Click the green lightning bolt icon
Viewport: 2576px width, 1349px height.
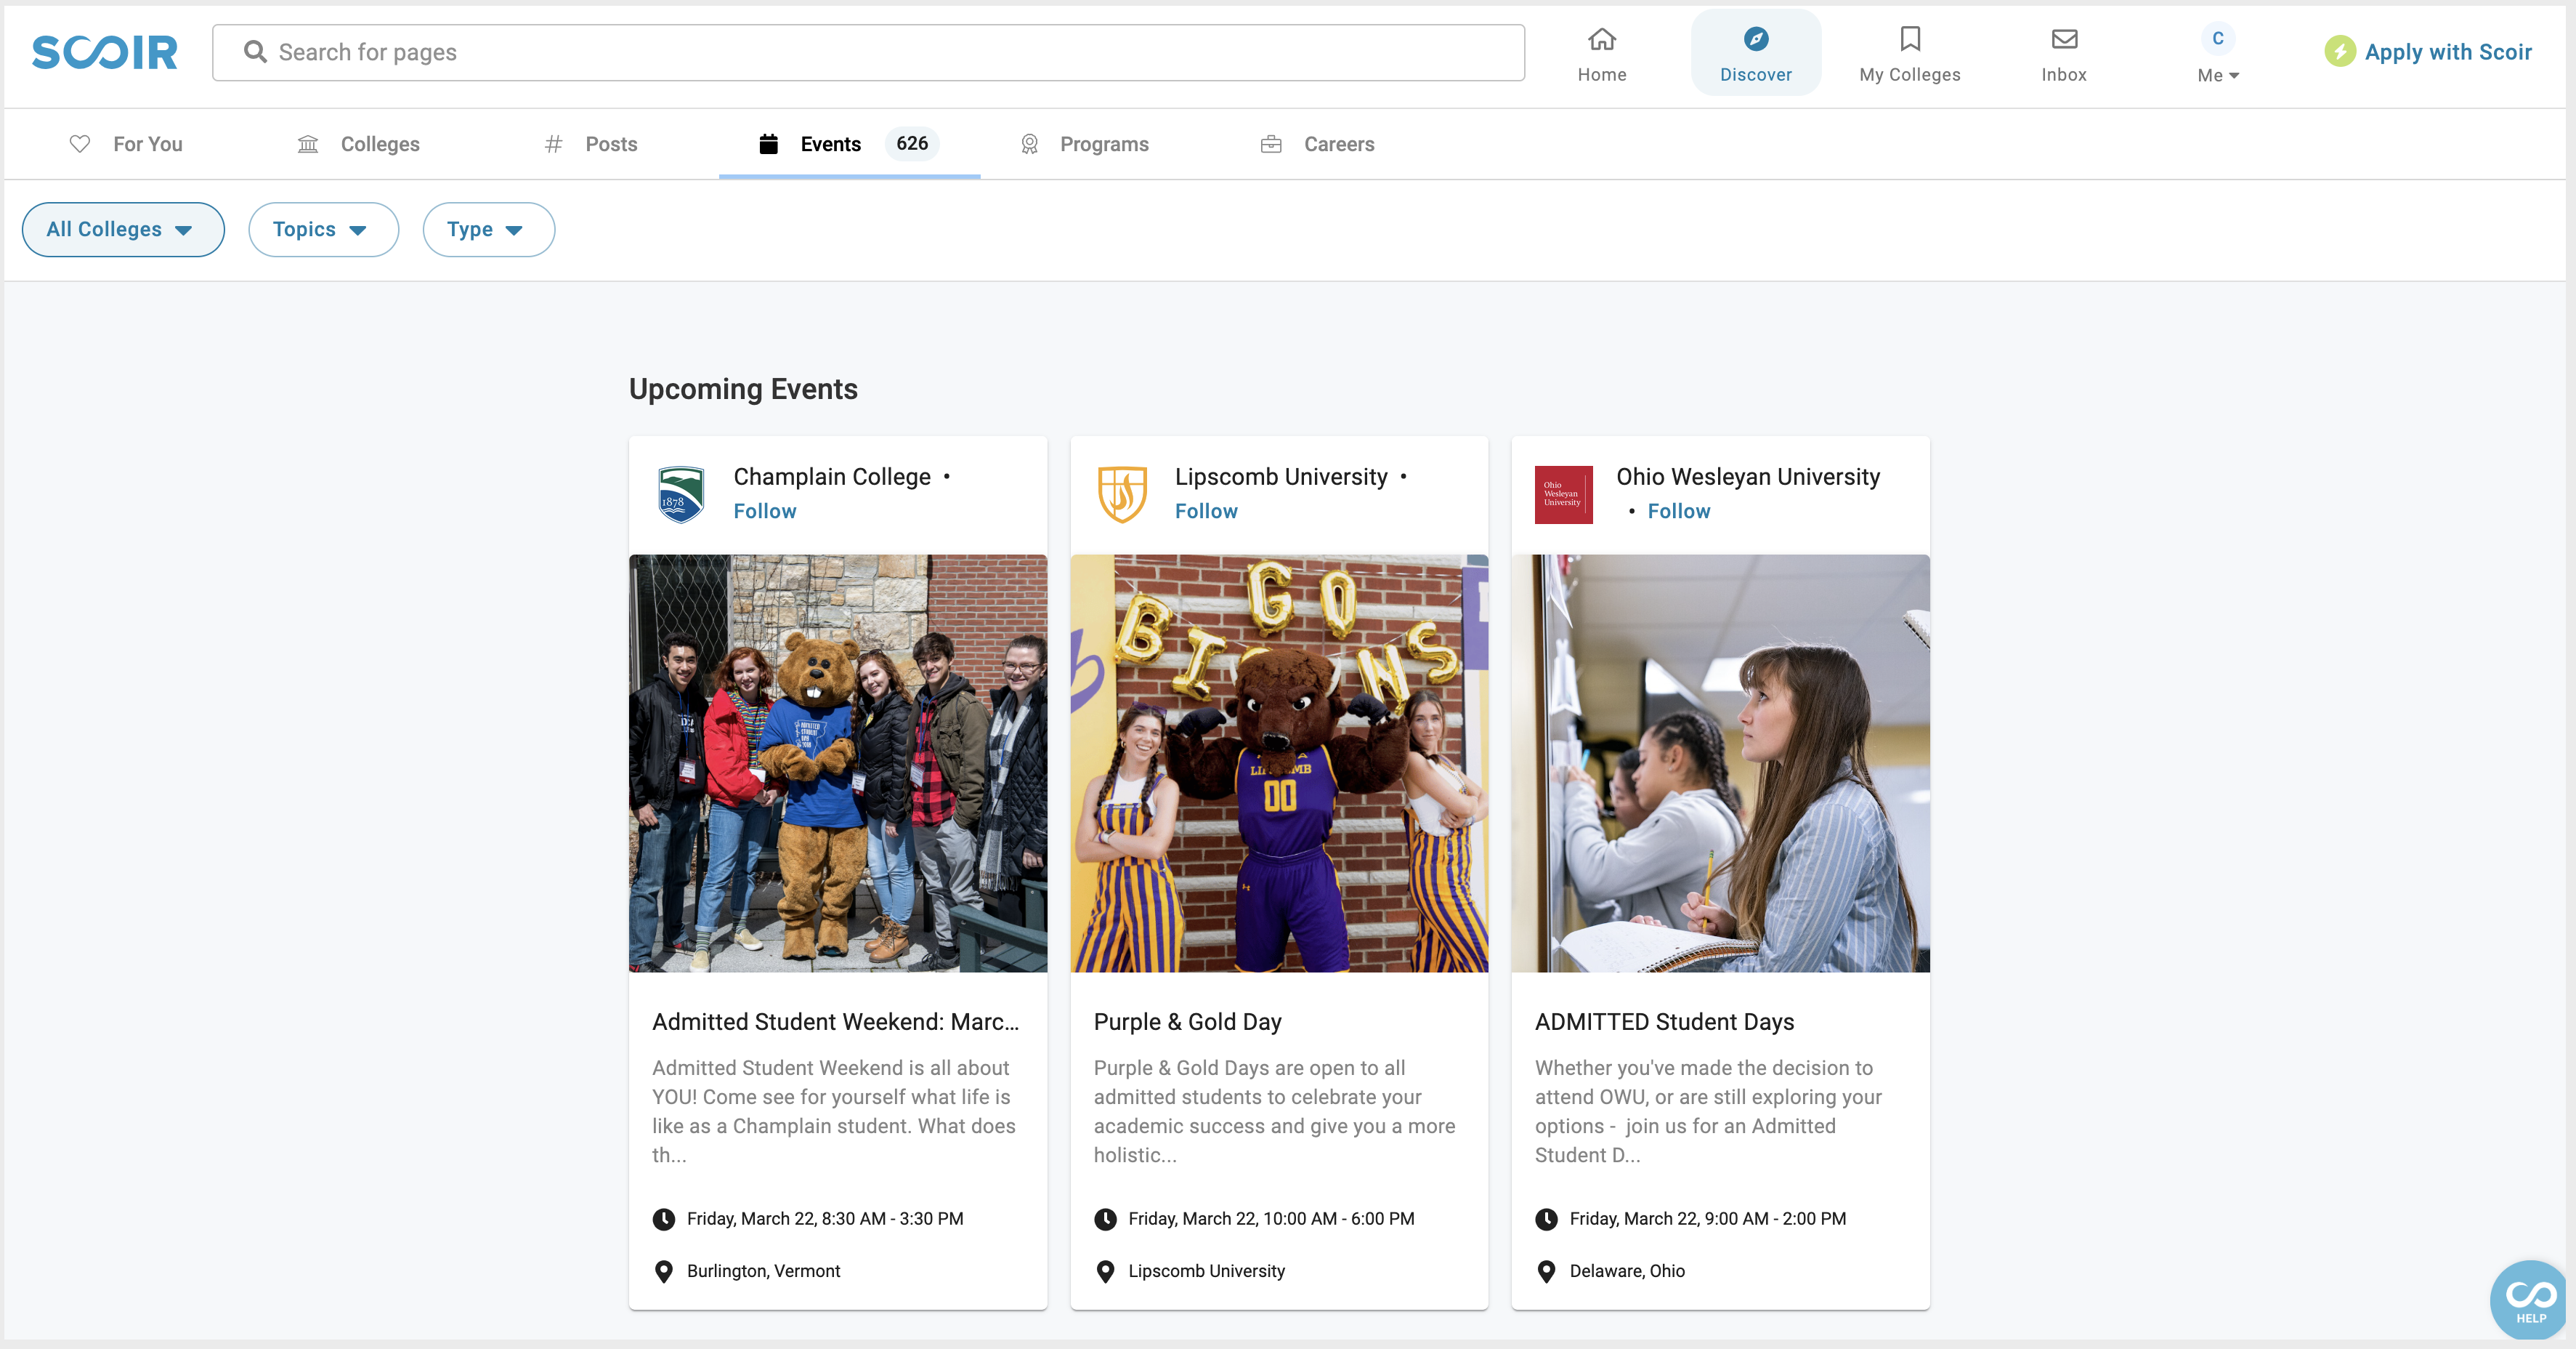2339,51
